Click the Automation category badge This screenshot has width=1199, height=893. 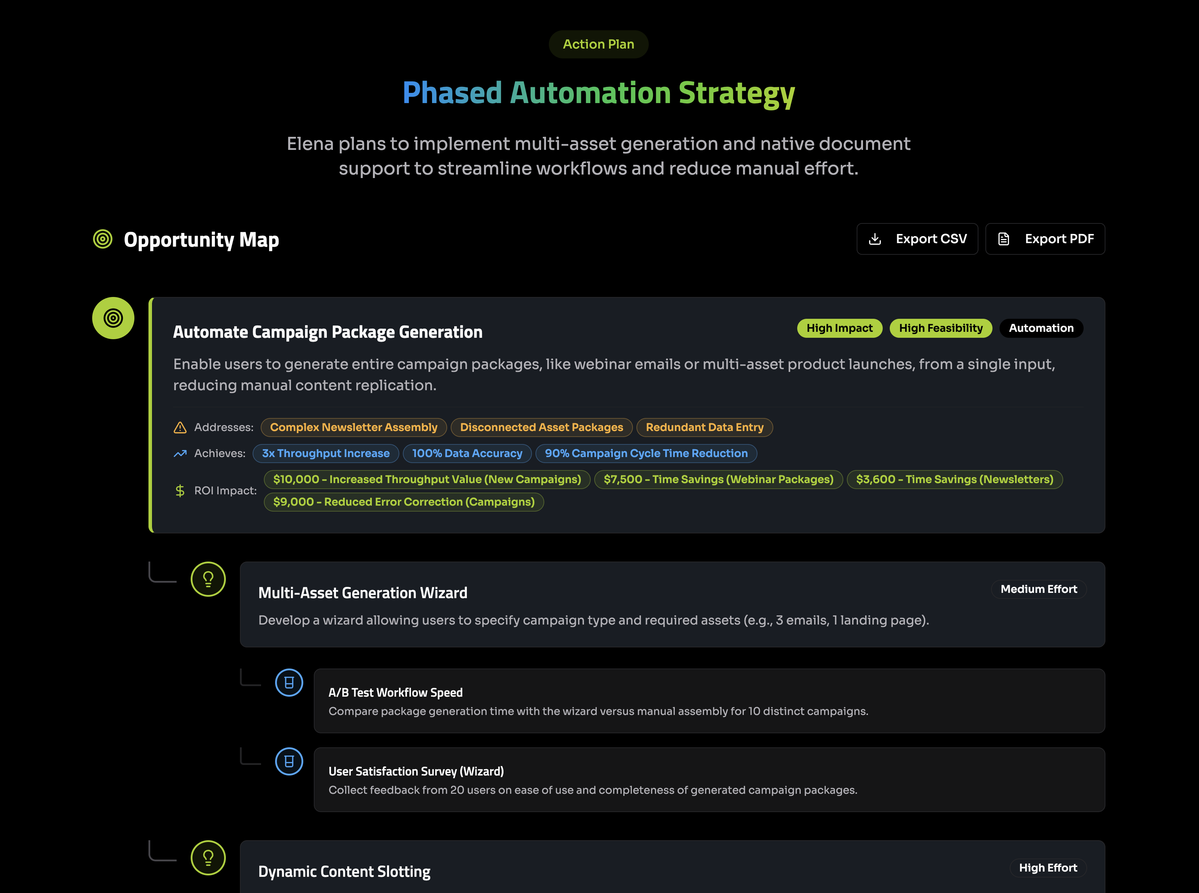[1041, 328]
